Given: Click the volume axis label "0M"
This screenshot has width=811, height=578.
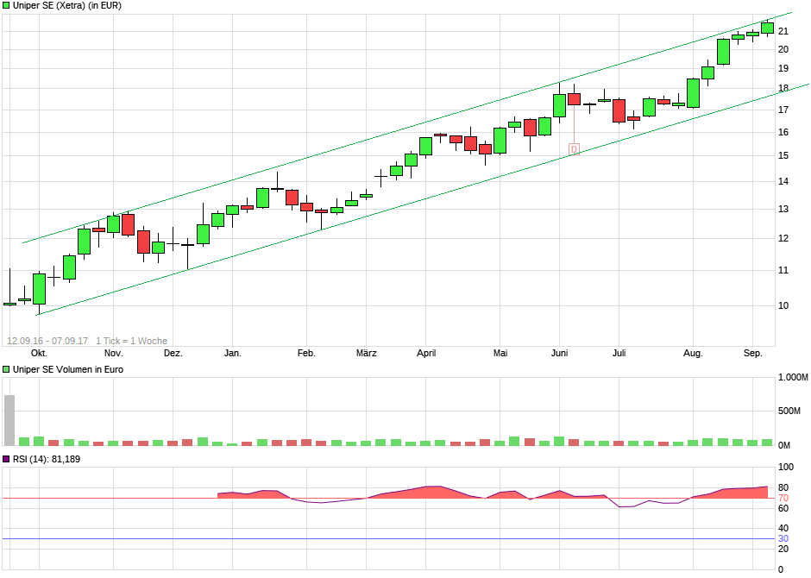Looking at the screenshot, I should (x=784, y=445).
